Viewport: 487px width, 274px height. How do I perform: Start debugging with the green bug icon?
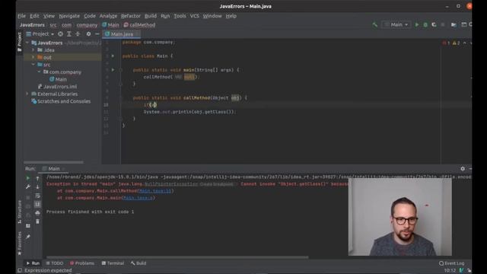click(x=425, y=25)
